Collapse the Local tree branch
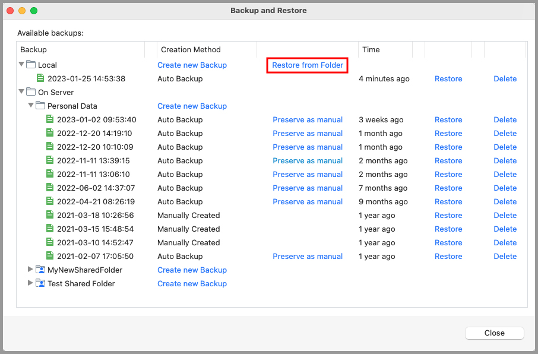Screen dimensions: 538x354 pos(21,64)
